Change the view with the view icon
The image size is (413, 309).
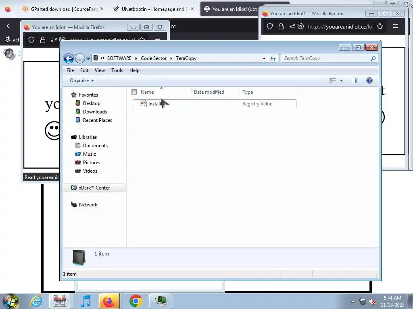pos(332,80)
